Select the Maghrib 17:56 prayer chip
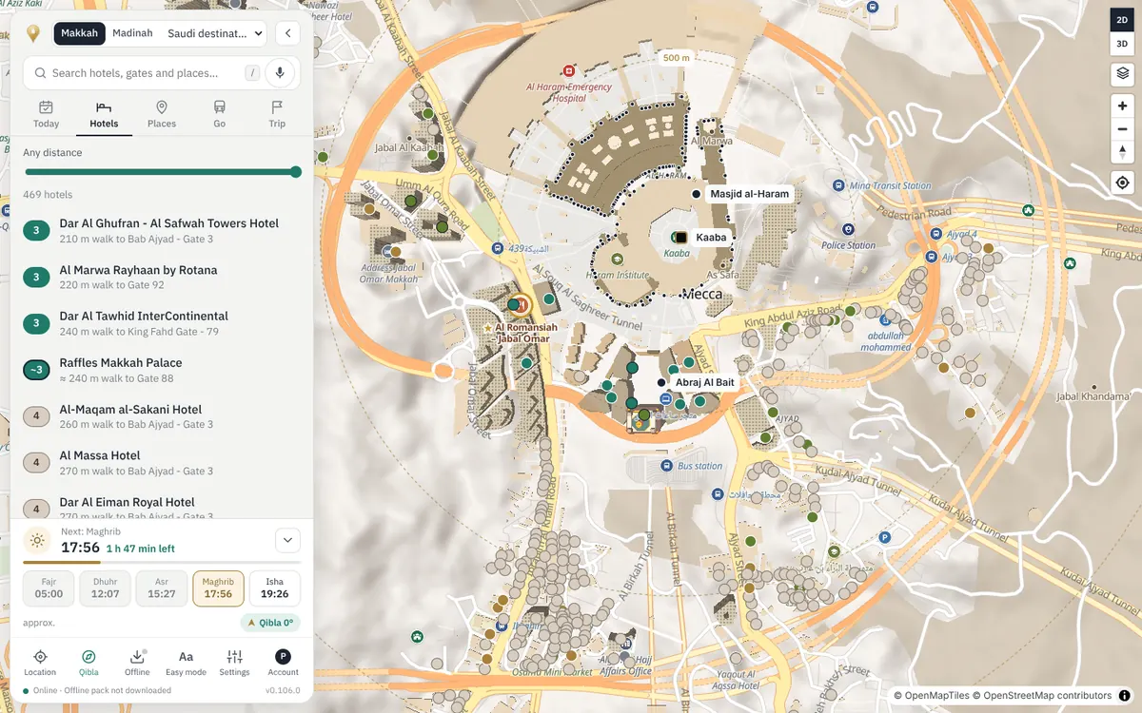 tap(218, 588)
